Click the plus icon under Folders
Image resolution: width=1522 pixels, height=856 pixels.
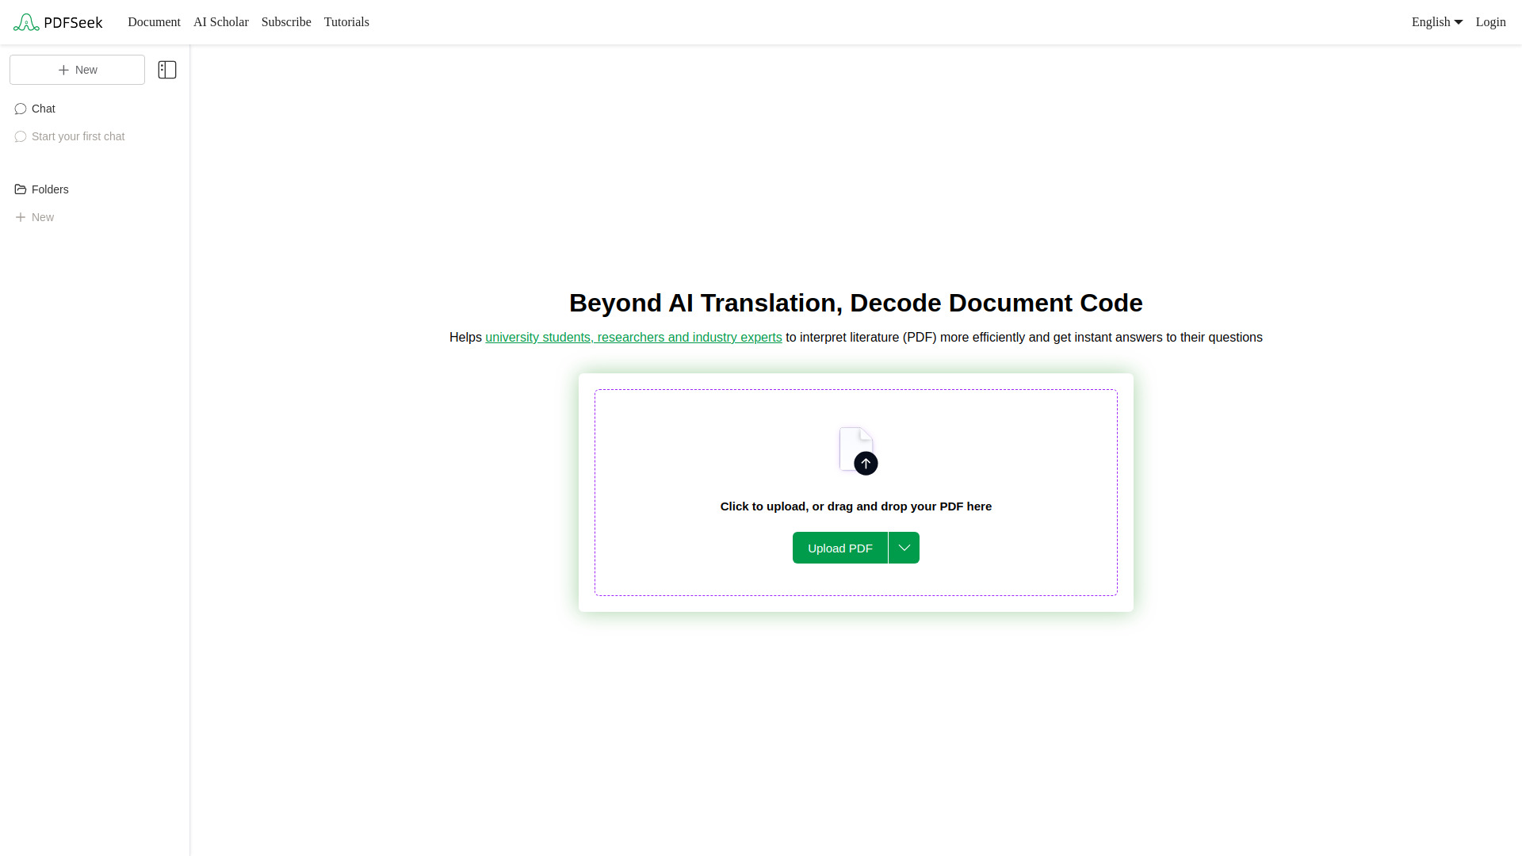coord(21,217)
